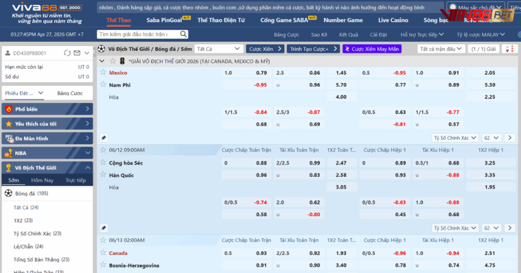Open the messages envelope icon
Image resolution: width=521 pixels, height=273 pixels.
pyautogui.click(x=77, y=53)
